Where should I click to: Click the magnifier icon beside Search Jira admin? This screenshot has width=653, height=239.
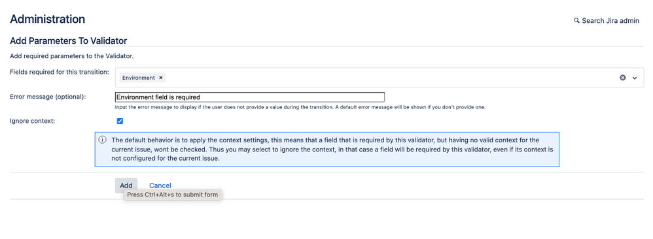(x=576, y=20)
